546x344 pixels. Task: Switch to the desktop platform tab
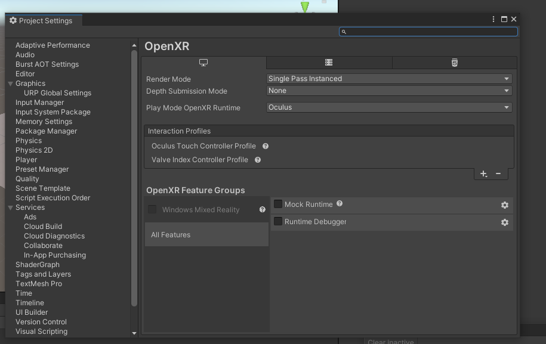(x=203, y=62)
